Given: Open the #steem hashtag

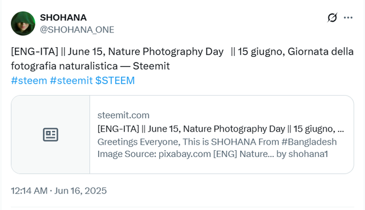Looking at the screenshot, I should (x=29, y=81).
